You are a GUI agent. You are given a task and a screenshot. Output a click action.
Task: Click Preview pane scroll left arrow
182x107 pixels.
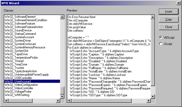pos(69,100)
